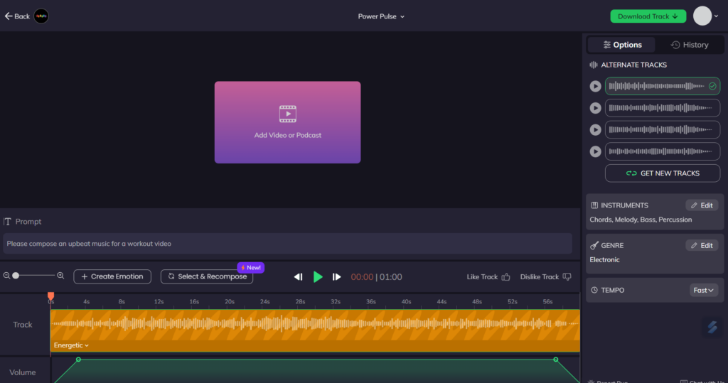Select the third alternate track waveform
This screenshot has height=383, width=728.
point(662,130)
